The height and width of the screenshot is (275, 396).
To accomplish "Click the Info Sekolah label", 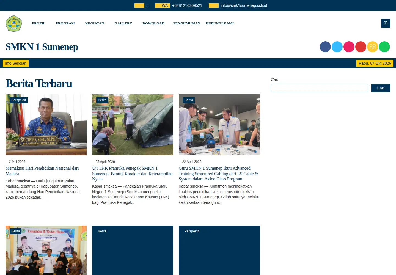I will (16, 63).
